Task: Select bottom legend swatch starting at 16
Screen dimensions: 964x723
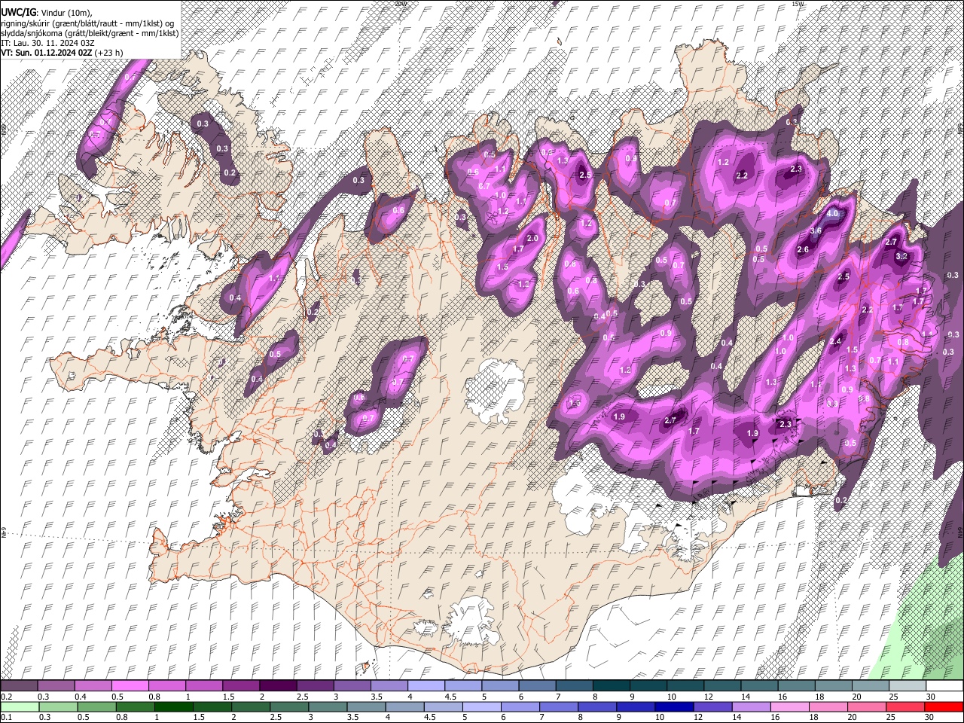Action: point(790,706)
